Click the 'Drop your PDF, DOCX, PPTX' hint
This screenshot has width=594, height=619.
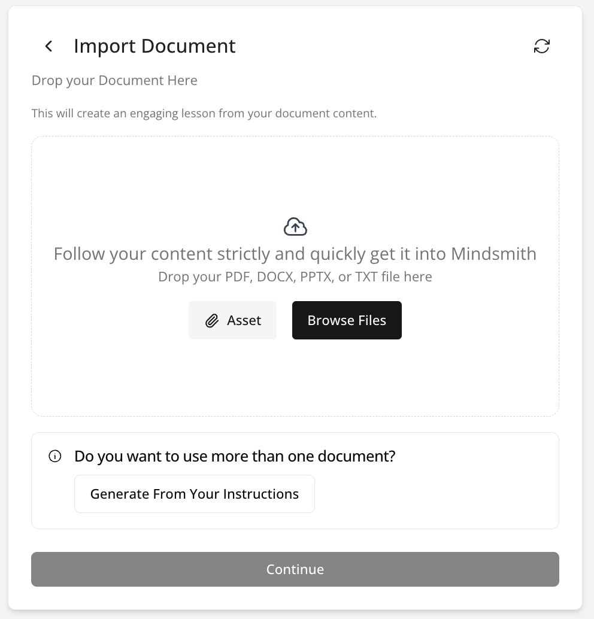[x=295, y=277]
